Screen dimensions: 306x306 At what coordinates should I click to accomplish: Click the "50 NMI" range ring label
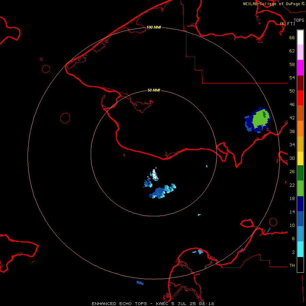coord(154,90)
